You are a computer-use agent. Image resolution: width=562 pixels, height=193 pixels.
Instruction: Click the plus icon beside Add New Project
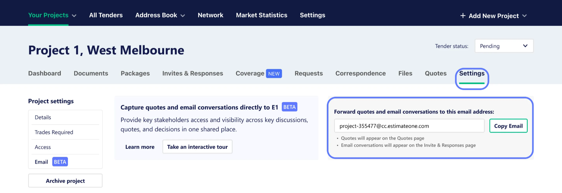pos(463,16)
